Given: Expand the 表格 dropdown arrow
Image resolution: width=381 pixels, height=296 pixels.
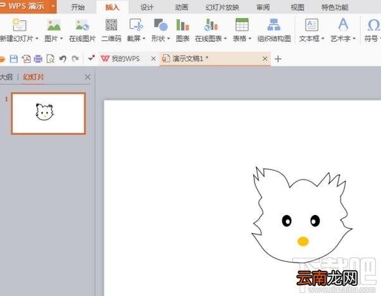Looking at the screenshot, I should (249, 39).
